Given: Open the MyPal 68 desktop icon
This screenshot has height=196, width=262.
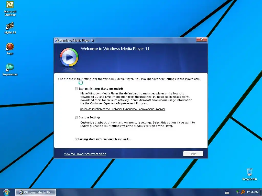Looking at the screenshot, I should click(10, 28).
